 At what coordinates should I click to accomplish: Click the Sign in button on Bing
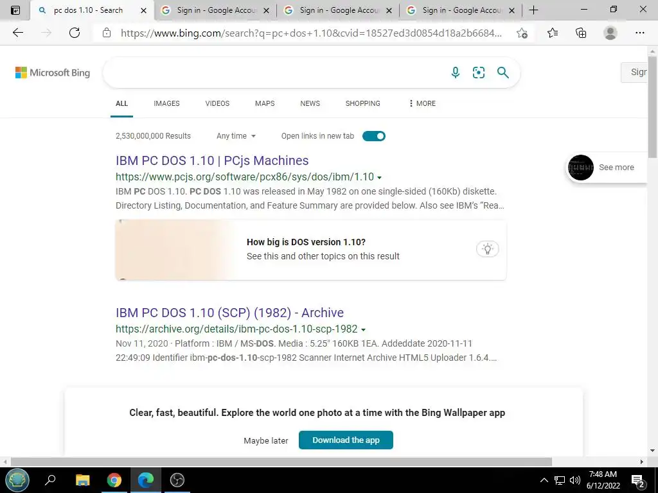[634, 72]
